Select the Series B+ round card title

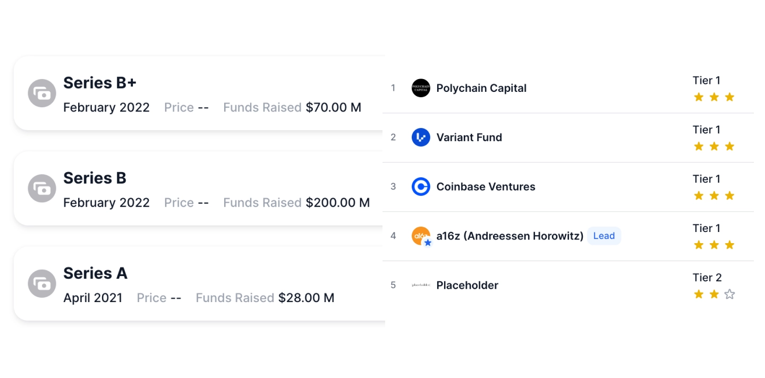click(x=100, y=83)
